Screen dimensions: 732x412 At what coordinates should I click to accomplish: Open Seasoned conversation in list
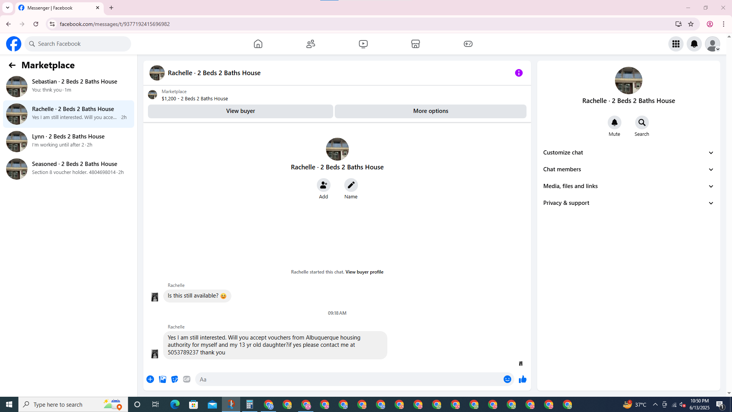click(69, 169)
